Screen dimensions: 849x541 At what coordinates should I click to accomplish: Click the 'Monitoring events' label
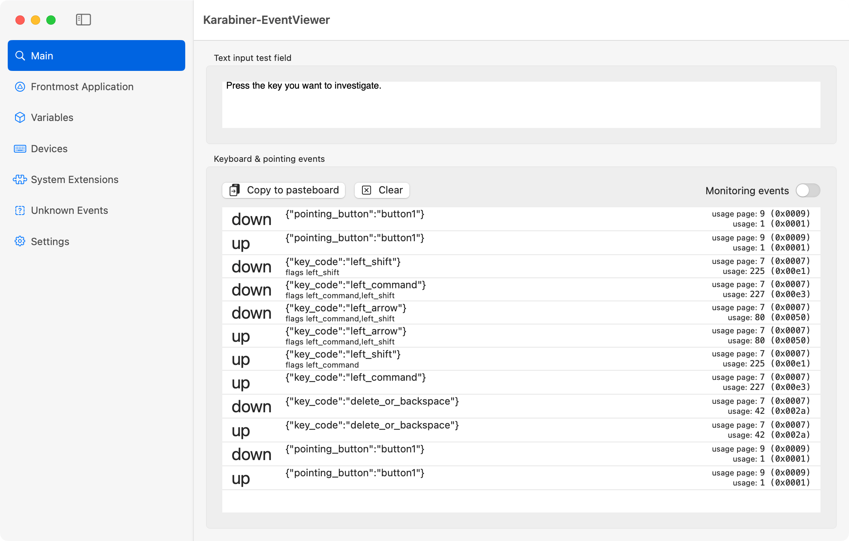tap(747, 191)
